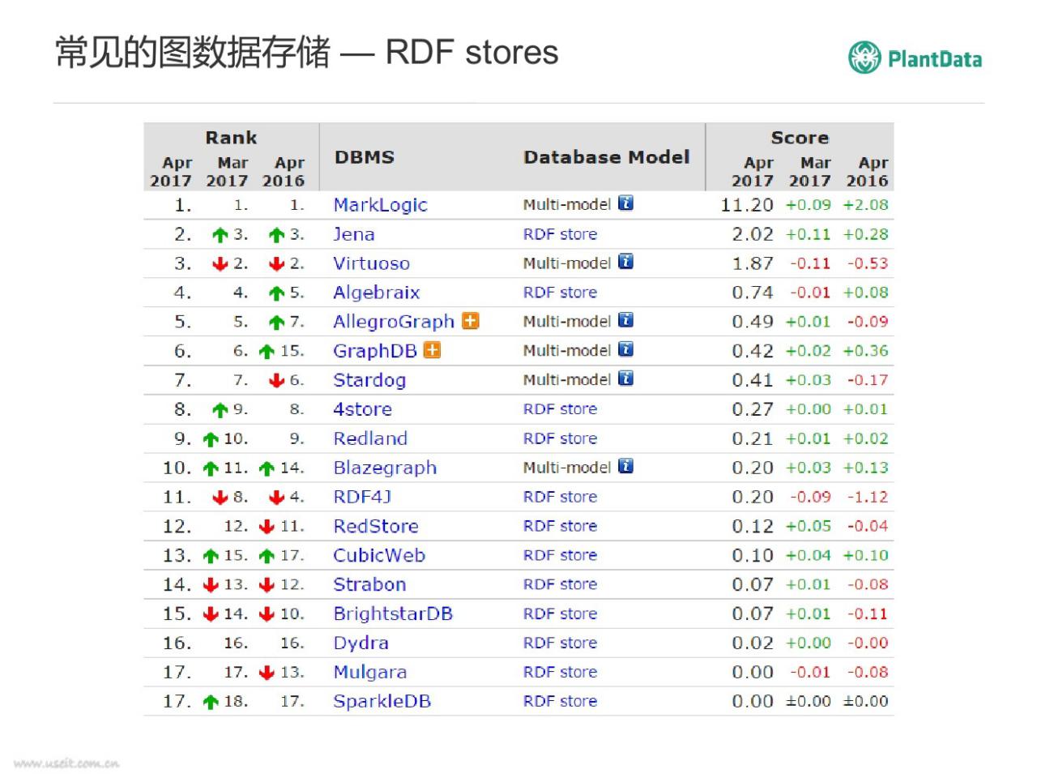The height and width of the screenshot is (778, 1037).
Task: Open the Virtuoso DBMS link
Action: tap(372, 263)
